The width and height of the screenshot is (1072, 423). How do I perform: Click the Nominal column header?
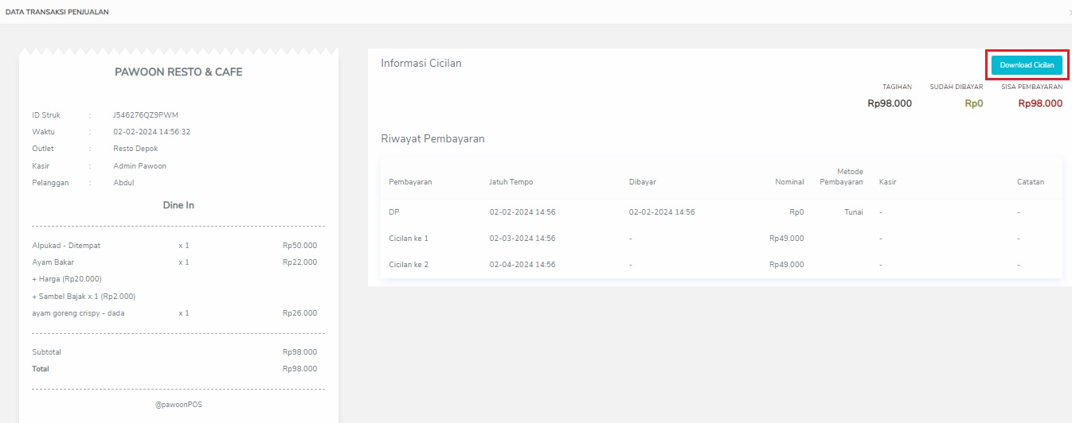point(789,182)
